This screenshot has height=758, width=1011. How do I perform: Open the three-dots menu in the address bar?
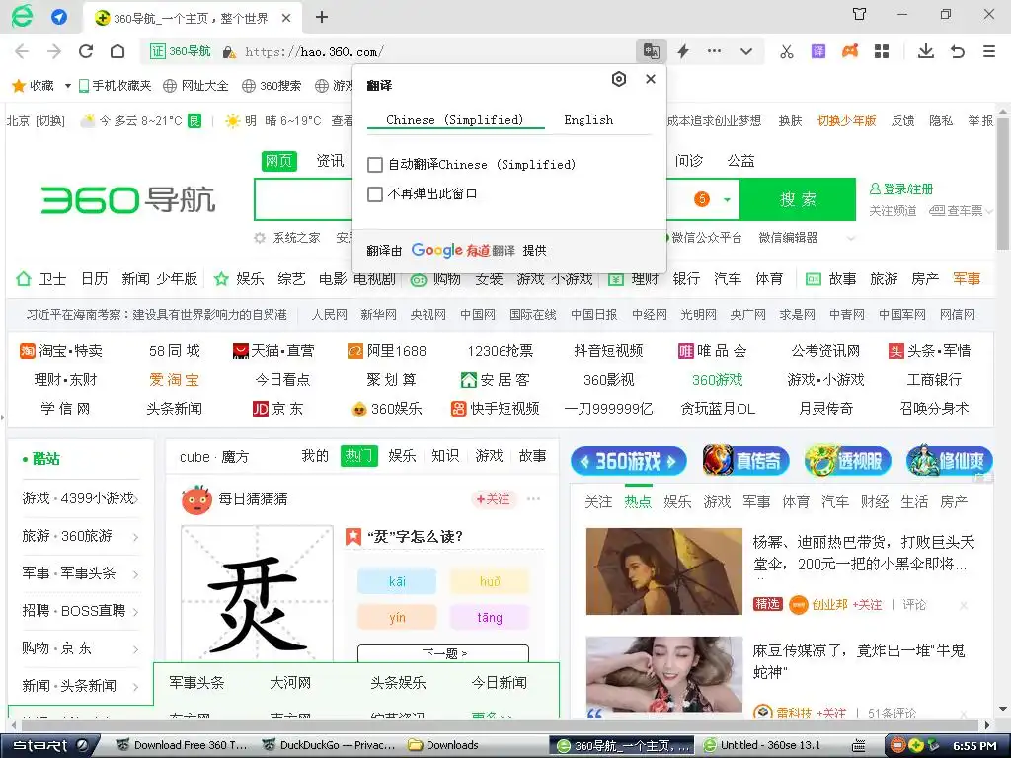(x=715, y=51)
